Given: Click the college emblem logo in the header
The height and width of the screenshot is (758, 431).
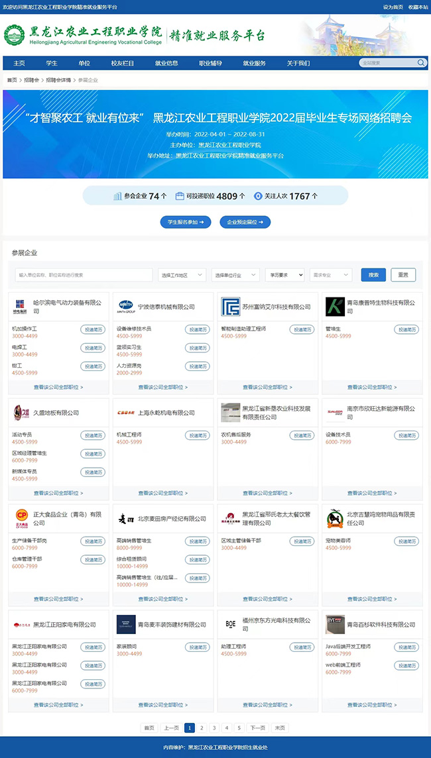Looking at the screenshot, I should pyautogui.click(x=13, y=36).
